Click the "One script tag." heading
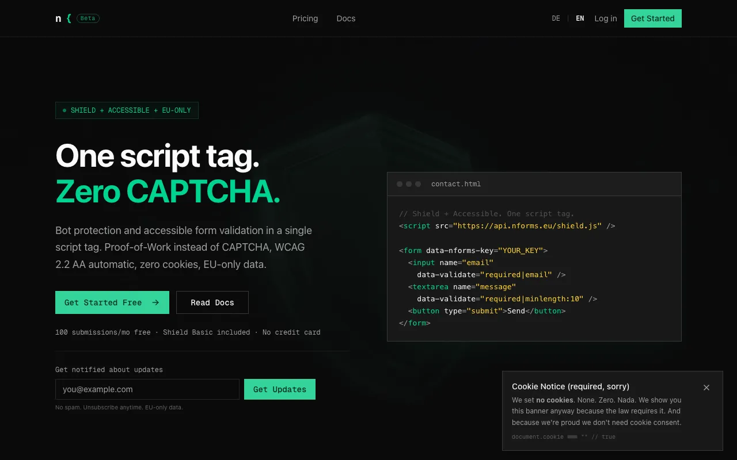737x460 pixels. coord(157,156)
